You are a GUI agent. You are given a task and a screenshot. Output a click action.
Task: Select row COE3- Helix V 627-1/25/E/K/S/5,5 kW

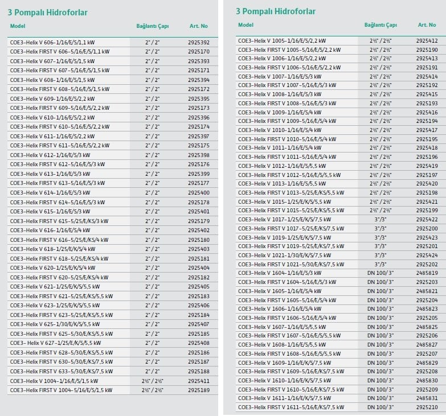(x=113, y=343)
